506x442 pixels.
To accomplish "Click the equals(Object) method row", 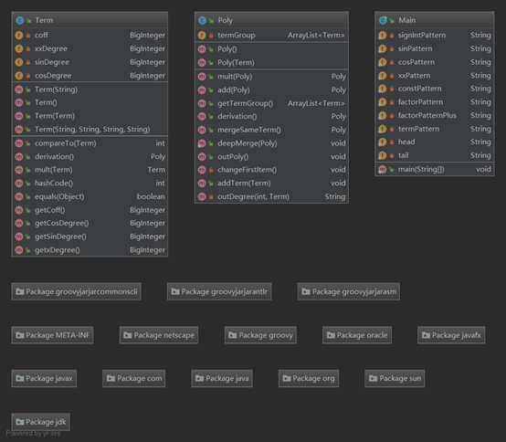I will 90,197.
